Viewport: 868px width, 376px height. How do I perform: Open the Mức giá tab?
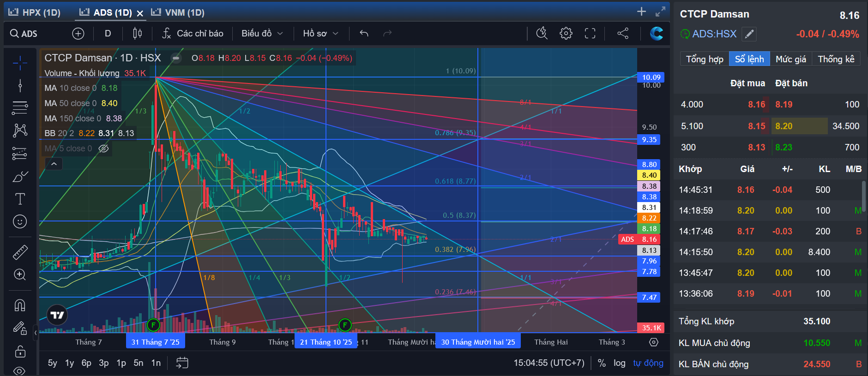click(791, 59)
